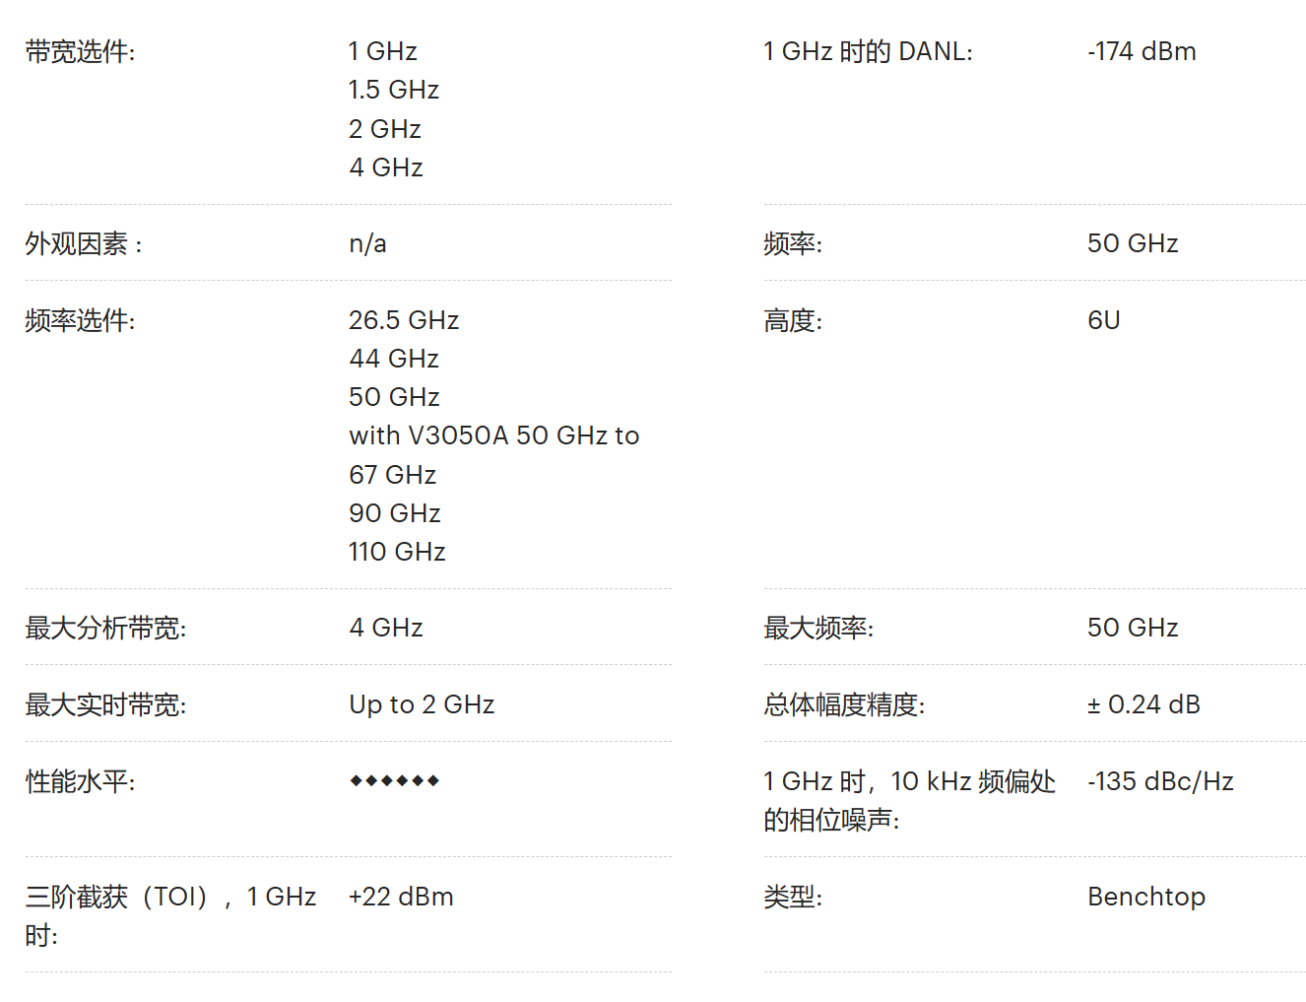Click the 44 GHz frequency option

pos(394,359)
